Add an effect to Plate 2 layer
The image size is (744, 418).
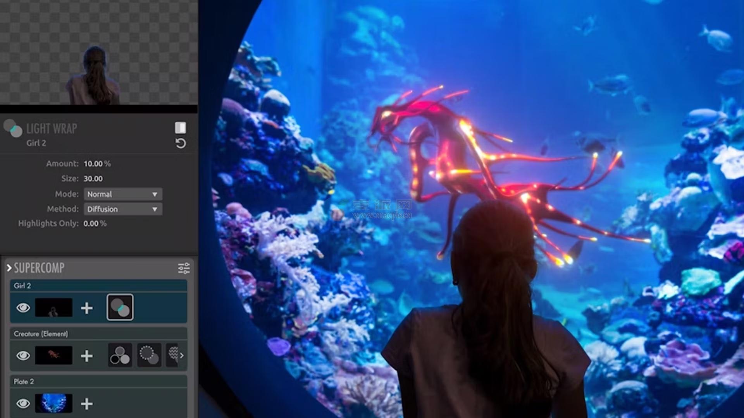click(87, 404)
